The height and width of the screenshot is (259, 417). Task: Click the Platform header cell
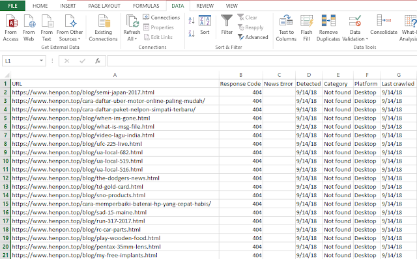tap(367, 84)
